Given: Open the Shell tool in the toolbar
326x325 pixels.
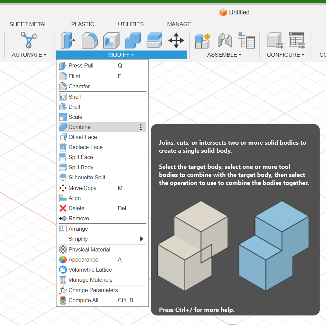Looking at the screenshot, I should pyautogui.click(x=111, y=40).
